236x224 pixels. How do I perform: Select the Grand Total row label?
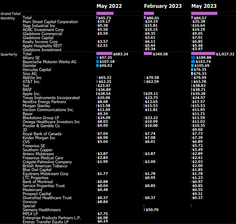pos(11,14)
